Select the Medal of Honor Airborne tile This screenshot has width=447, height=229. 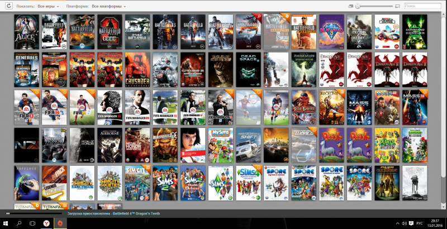tap(110, 145)
